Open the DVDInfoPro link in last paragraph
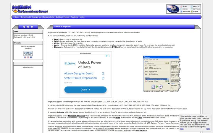Image resolution: width=213 pixels, height=133 pixels. pyautogui.click(x=141, y=130)
